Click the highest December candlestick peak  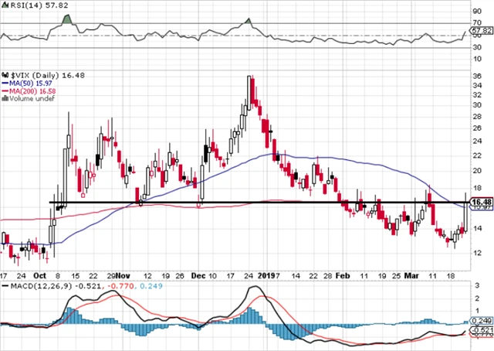click(x=249, y=77)
